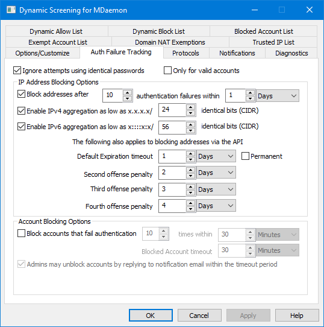Open Fourth offense penalty unit dropdown
This screenshot has width=324, height=327.
[x=216, y=206]
